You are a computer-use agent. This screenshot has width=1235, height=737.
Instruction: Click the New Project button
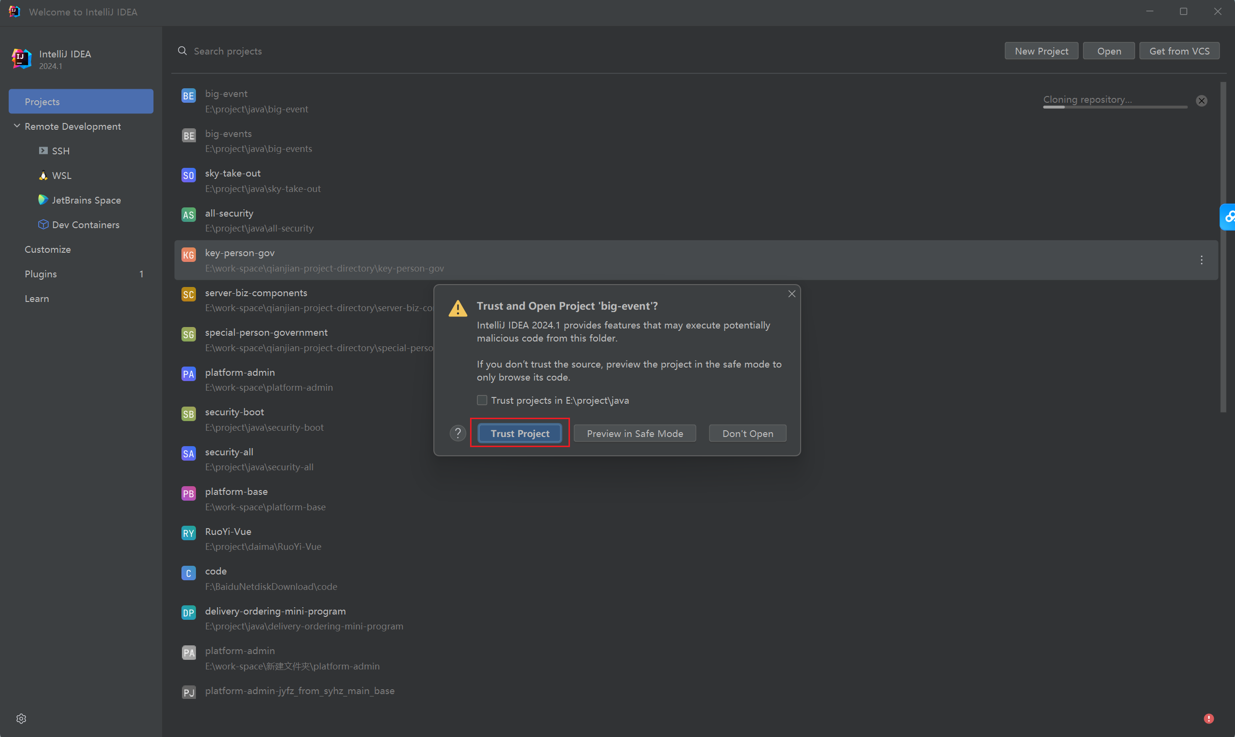coord(1041,51)
